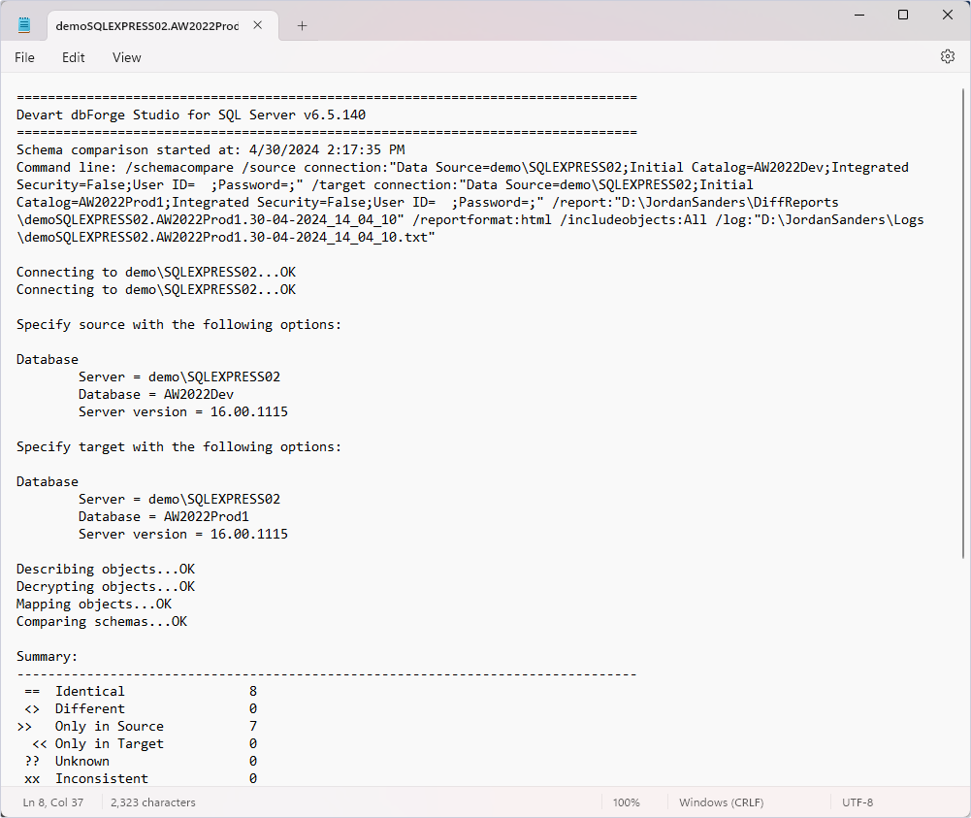Click the 'Unknown 0' summary row

[141, 761]
